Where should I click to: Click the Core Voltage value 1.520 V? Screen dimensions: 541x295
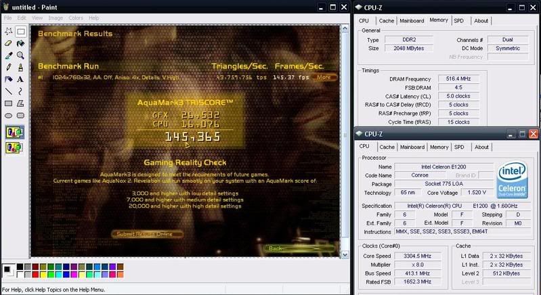tap(477, 193)
